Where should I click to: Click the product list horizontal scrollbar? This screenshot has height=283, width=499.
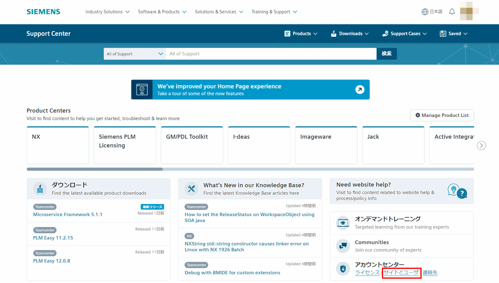point(95,169)
